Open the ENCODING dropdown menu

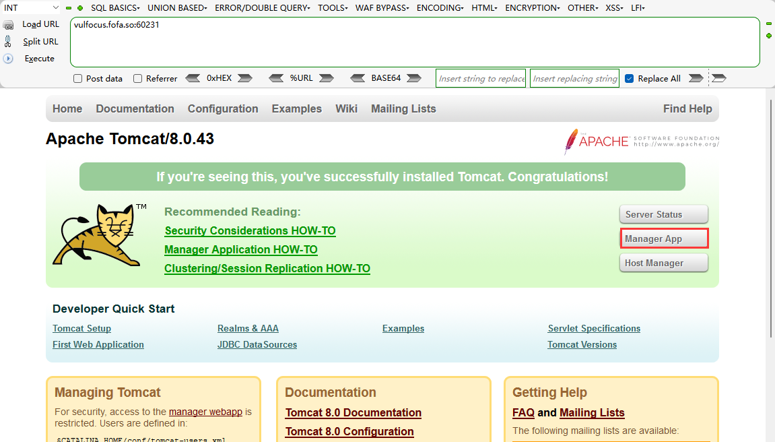point(440,8)
